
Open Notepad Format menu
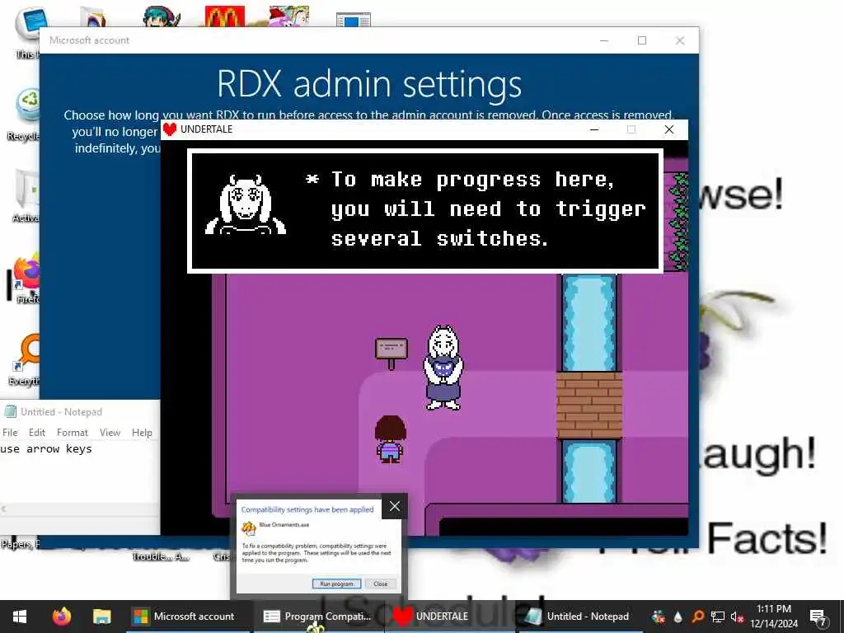pyautogui.click(x=73, y=432)
